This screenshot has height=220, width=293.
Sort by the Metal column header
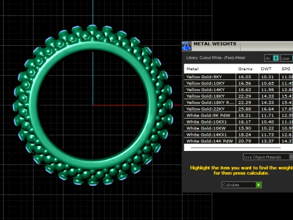192,69
